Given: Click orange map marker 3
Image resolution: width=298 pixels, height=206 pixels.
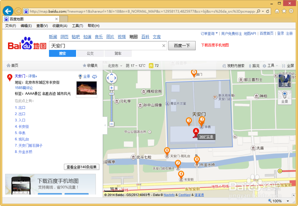Looking at the screenshot, I should pyautogui.click(x=189, y=122).
